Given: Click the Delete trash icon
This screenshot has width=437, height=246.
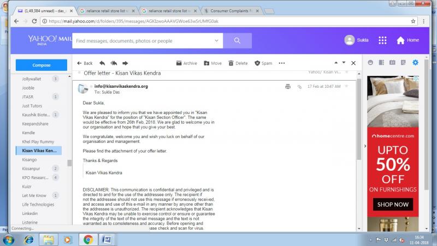Looking at the screenshot, I should (x=238, y=63).
